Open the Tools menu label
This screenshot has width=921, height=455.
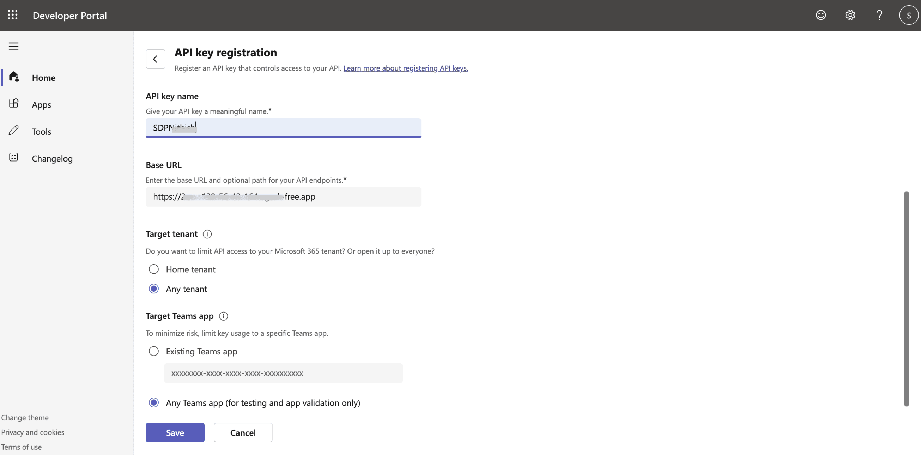coord(42,132)
